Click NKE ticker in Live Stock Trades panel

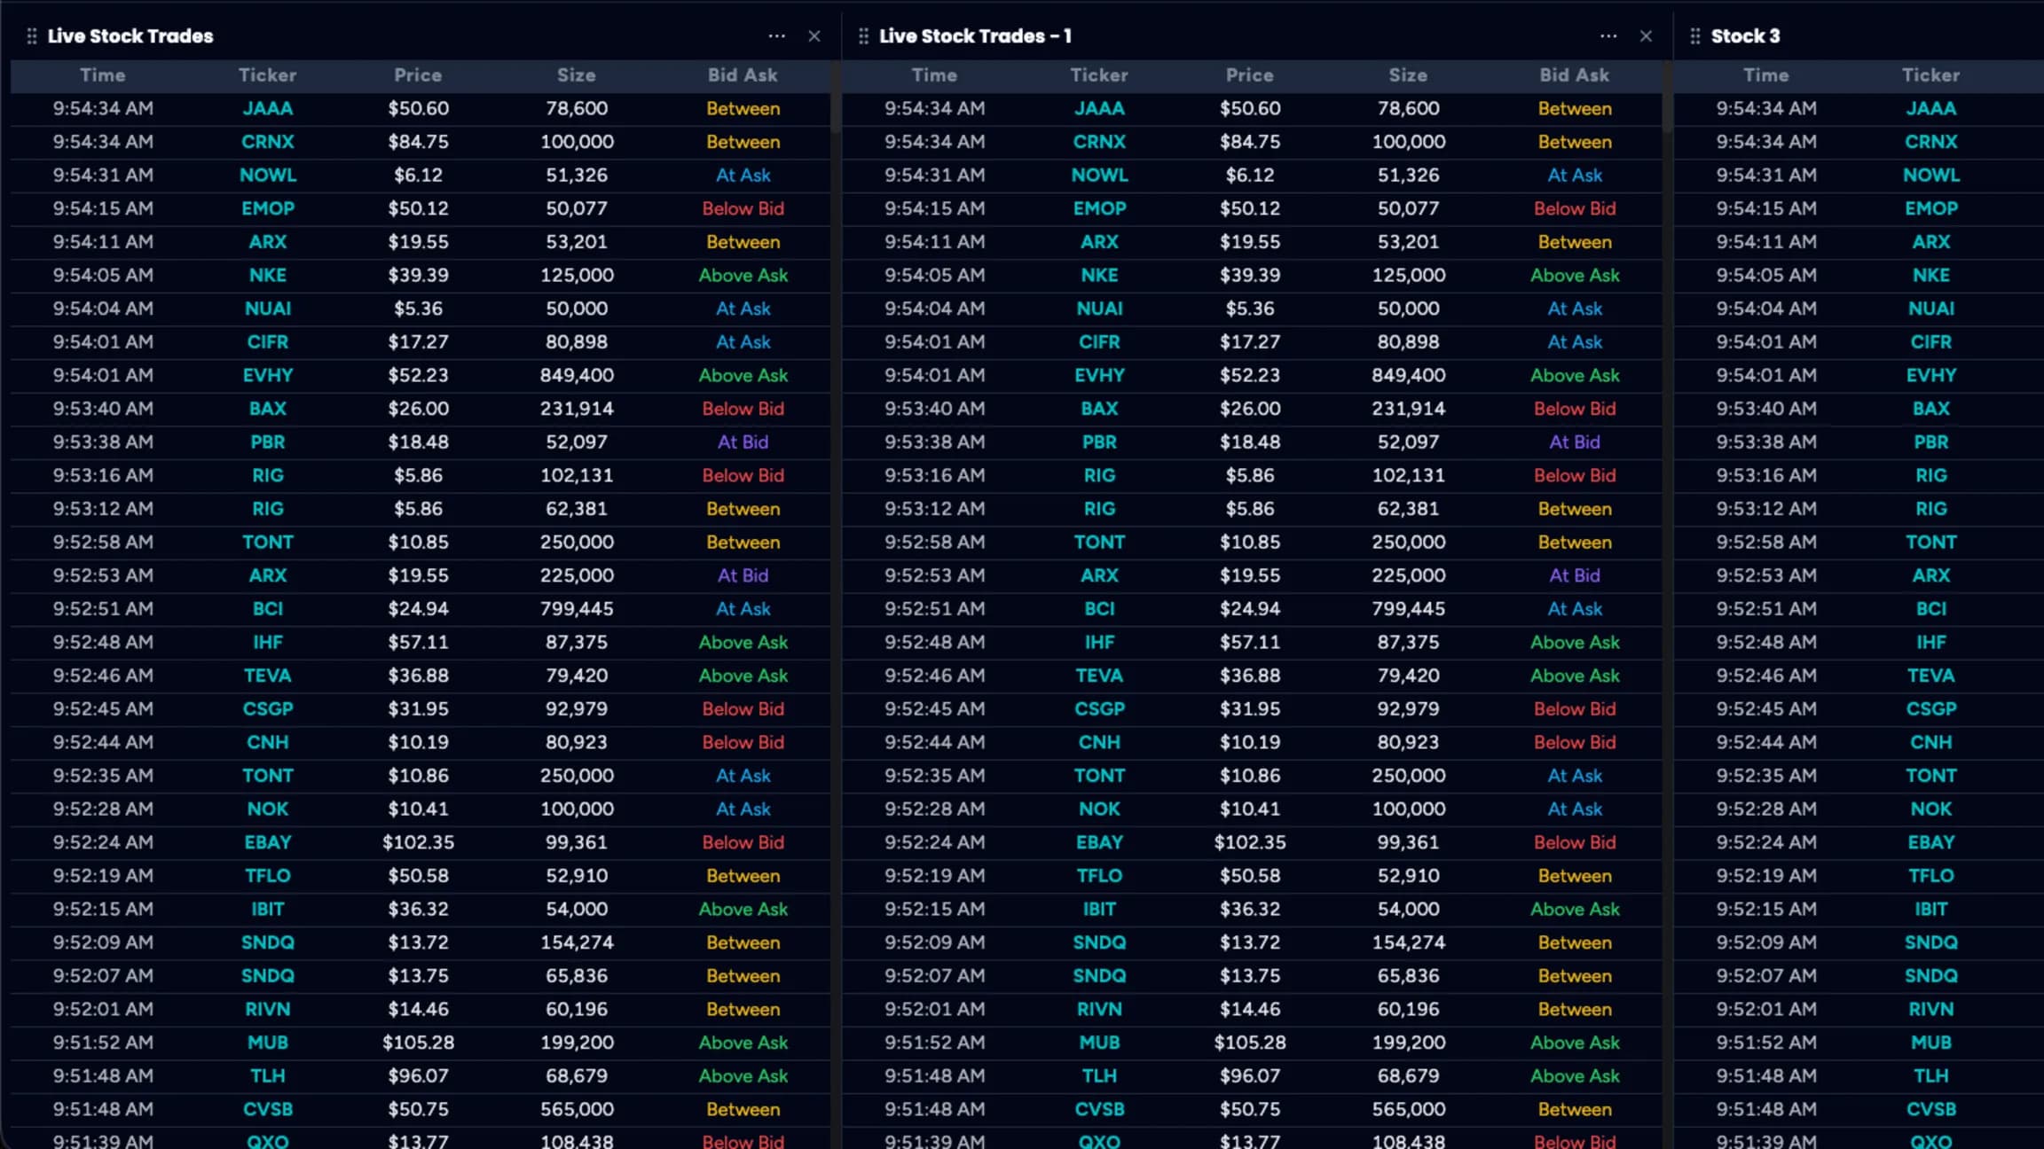click(268, 276)
